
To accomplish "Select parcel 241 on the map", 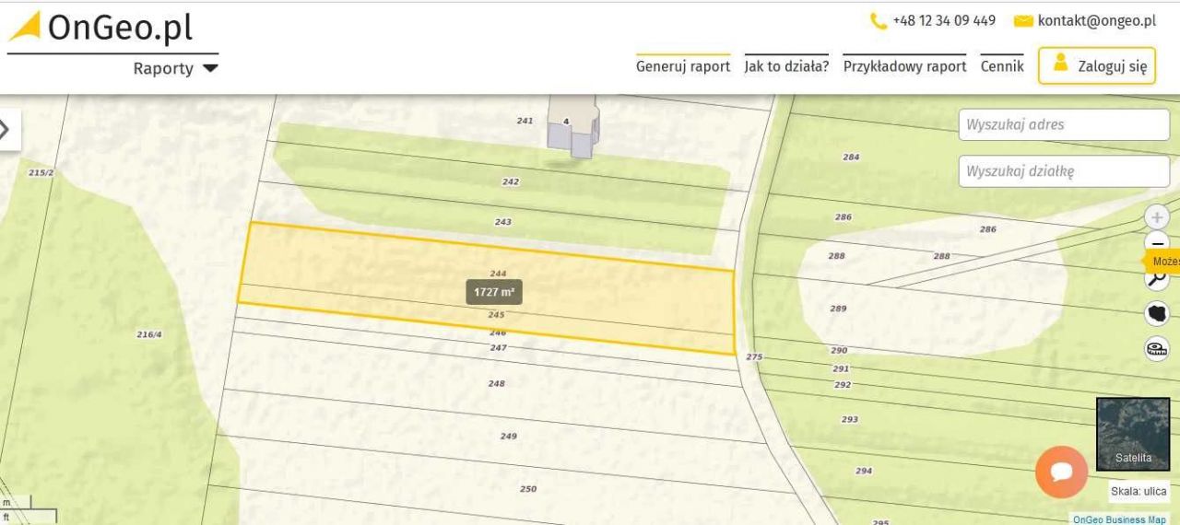I will click(x=525, y=121).
